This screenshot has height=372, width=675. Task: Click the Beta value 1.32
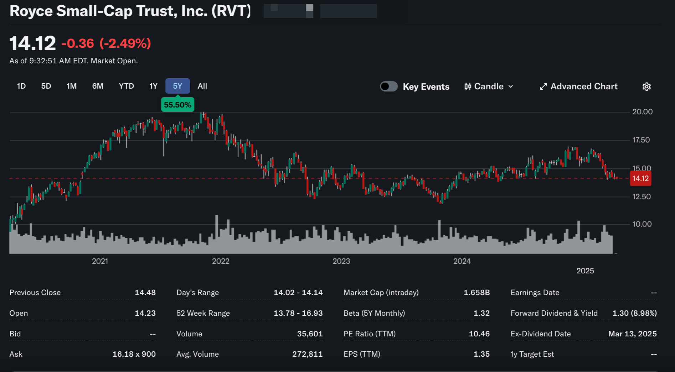481,313
